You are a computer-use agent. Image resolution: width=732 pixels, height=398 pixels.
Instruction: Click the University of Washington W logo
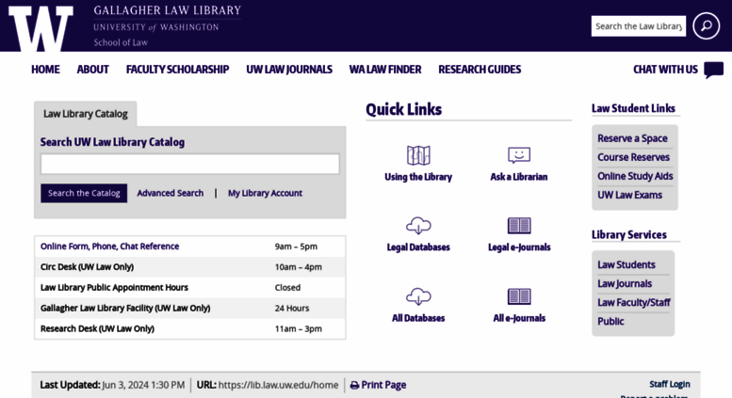(x=41, y=28)
